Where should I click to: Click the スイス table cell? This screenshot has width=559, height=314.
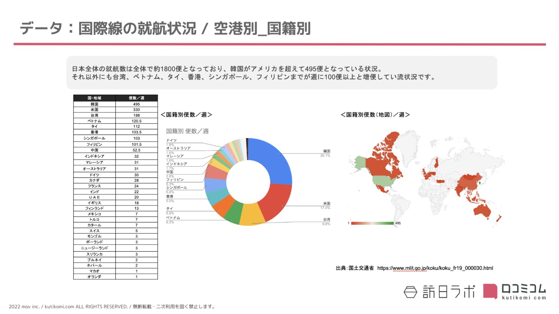tap(94, 231)
